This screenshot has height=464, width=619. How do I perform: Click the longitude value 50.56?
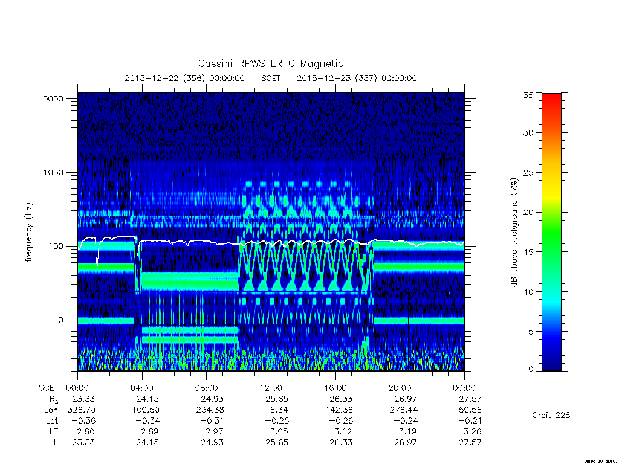[470, 410]
